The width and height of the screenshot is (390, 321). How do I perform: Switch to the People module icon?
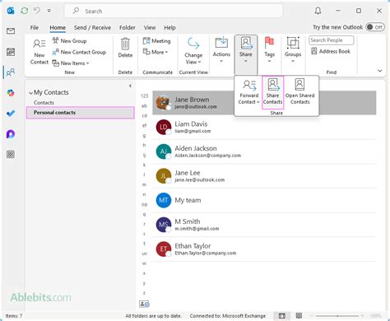click(11, 72)
